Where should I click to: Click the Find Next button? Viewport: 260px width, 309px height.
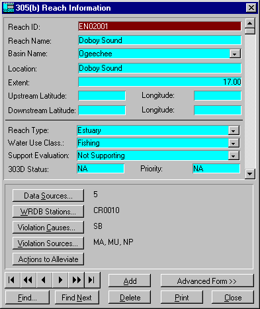pyautogui.click(x=77, y=298)
